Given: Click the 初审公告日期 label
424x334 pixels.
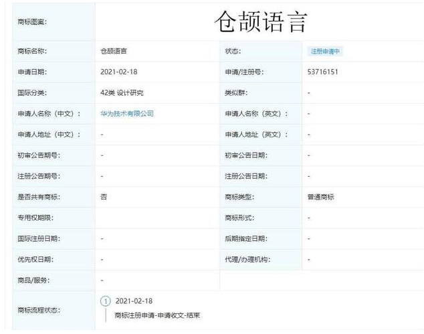Looking at the screenshot, I should [246, 155].
